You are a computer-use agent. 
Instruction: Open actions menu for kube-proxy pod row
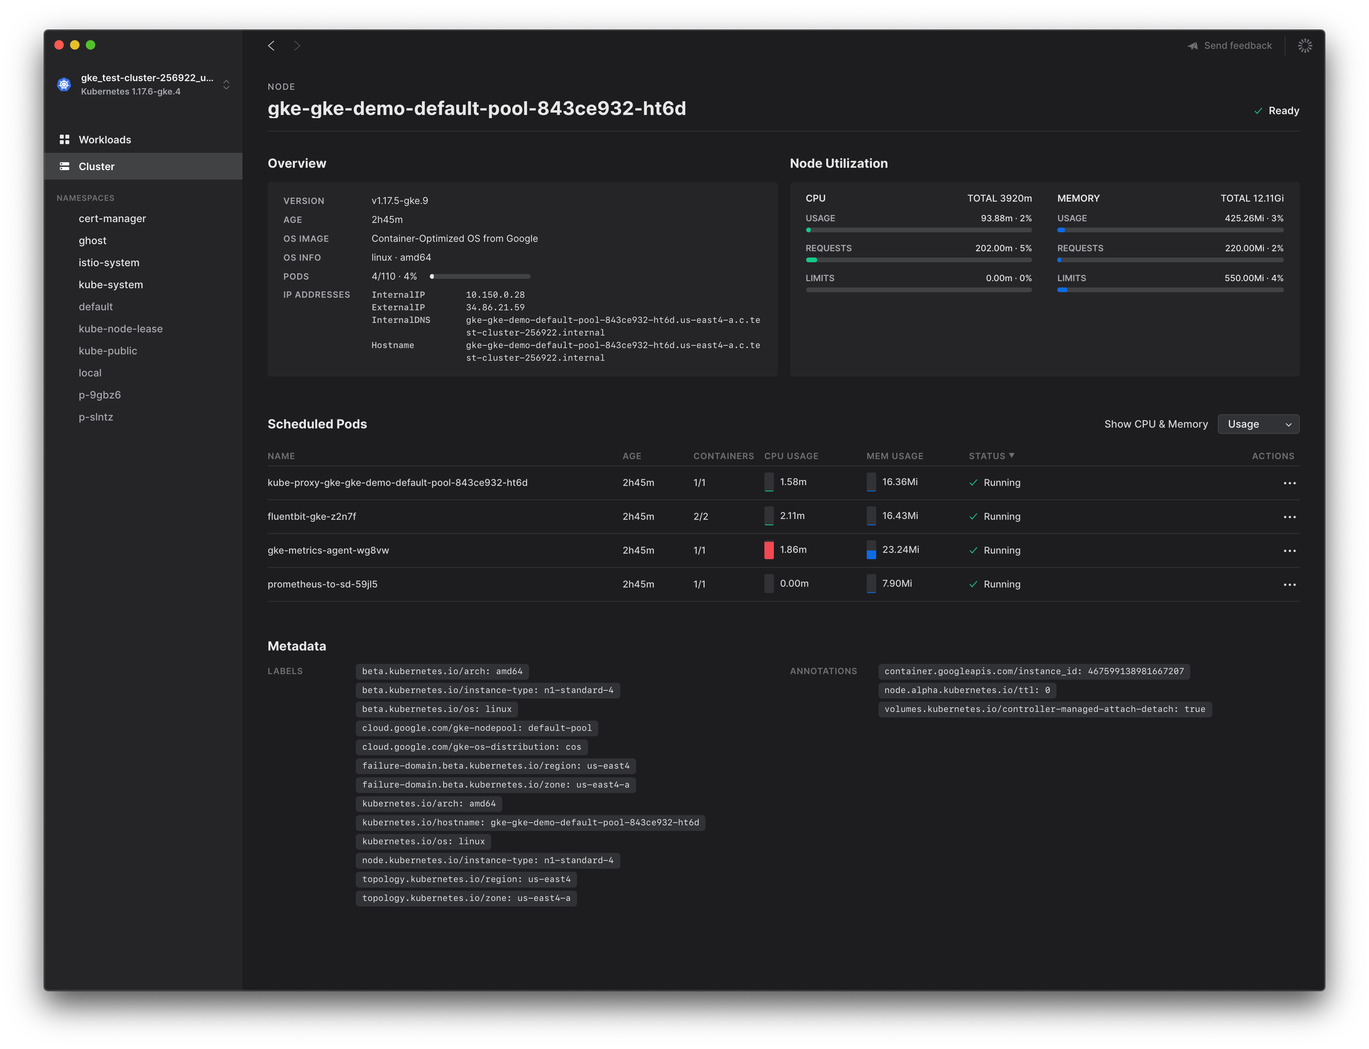click(1289, 483)
